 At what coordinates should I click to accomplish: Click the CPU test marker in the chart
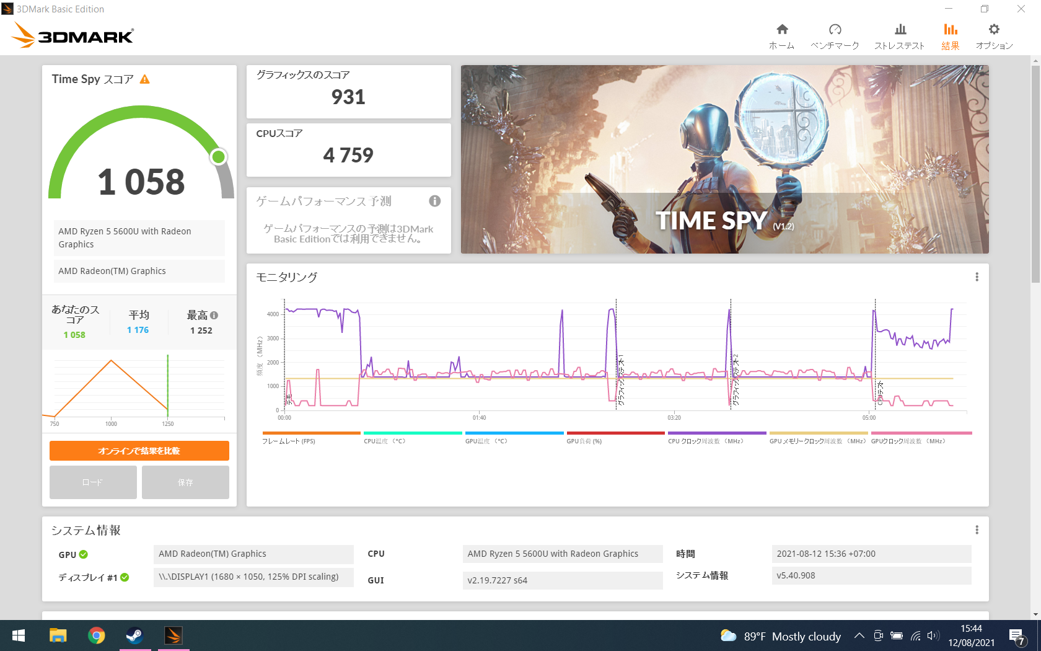[879, 394]
